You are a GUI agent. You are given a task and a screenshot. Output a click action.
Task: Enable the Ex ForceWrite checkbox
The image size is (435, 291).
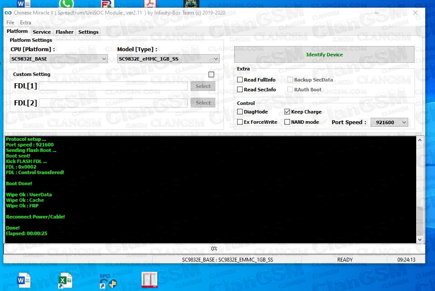[x=240, y=122]
